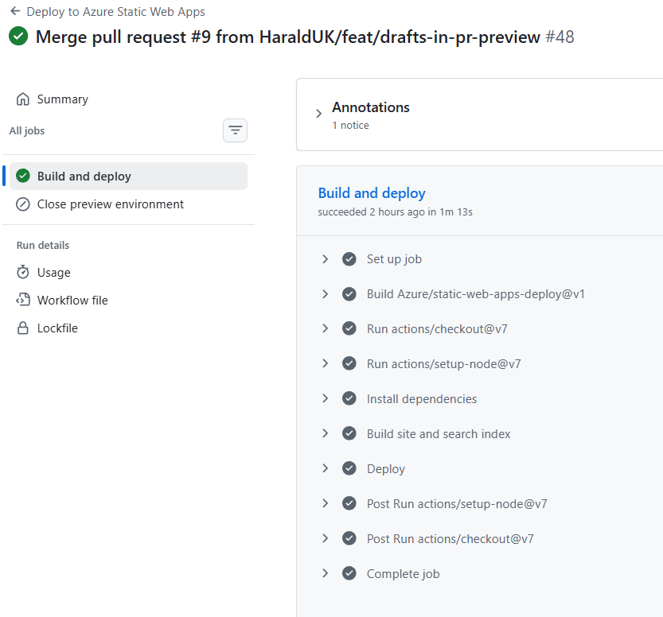
Task: Expand the Run actions/checkout@v7 step
Action: (325, 328)
